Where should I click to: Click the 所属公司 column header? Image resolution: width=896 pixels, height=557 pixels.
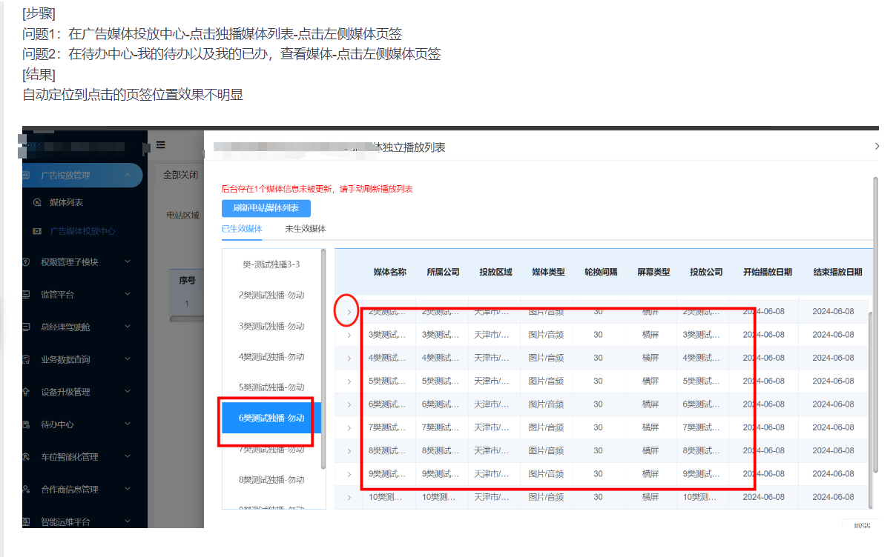coord(443,272)
